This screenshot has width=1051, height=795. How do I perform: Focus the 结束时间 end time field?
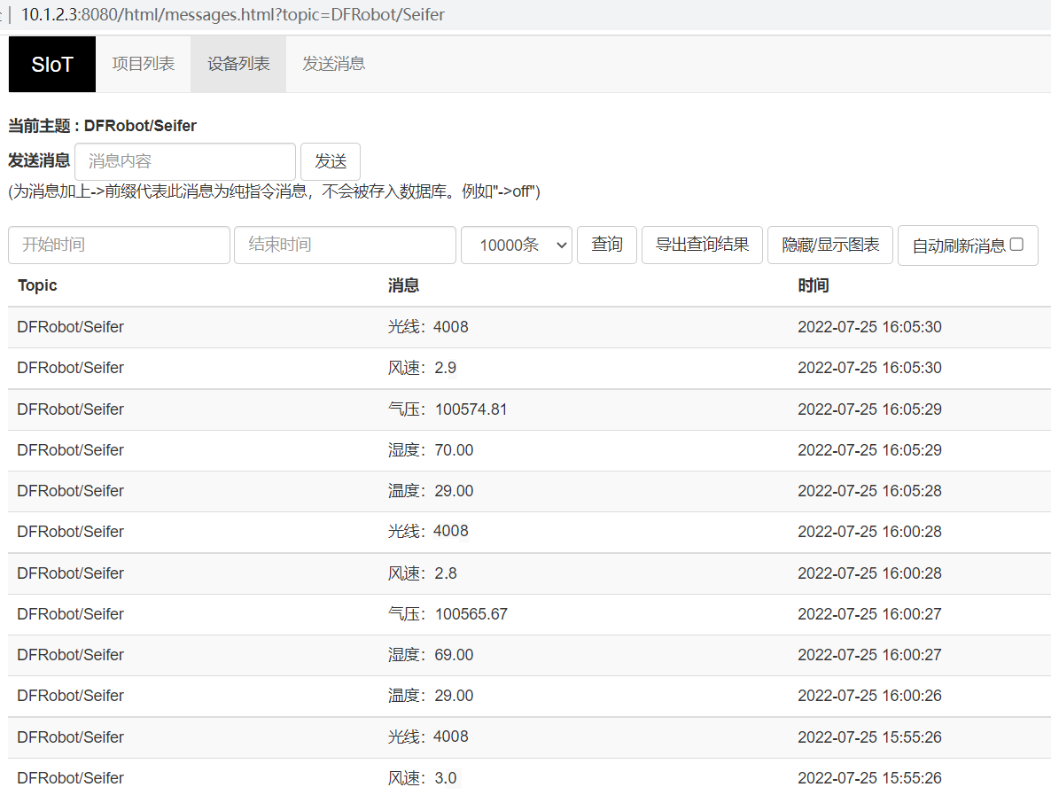tap(346, 245)
